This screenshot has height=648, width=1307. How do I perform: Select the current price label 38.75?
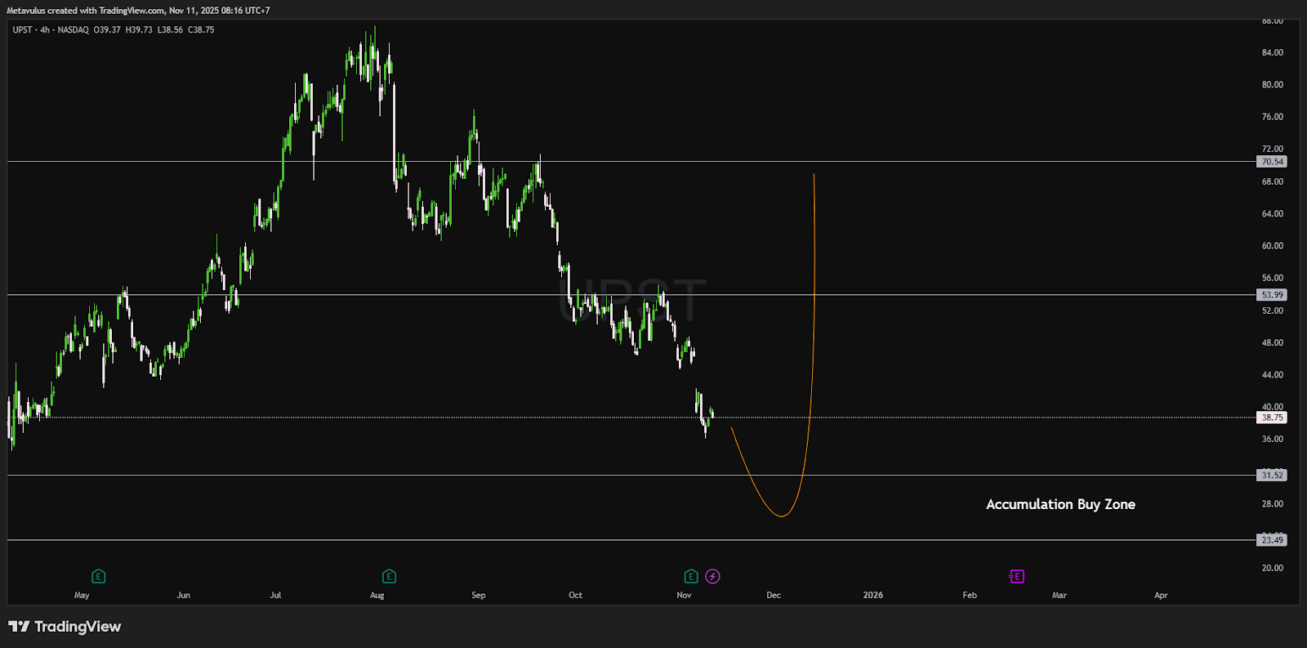1272,418
